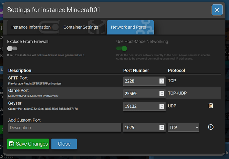
Task: Adjust SFTP Port stepper arrows
Action: coord(162,81)
